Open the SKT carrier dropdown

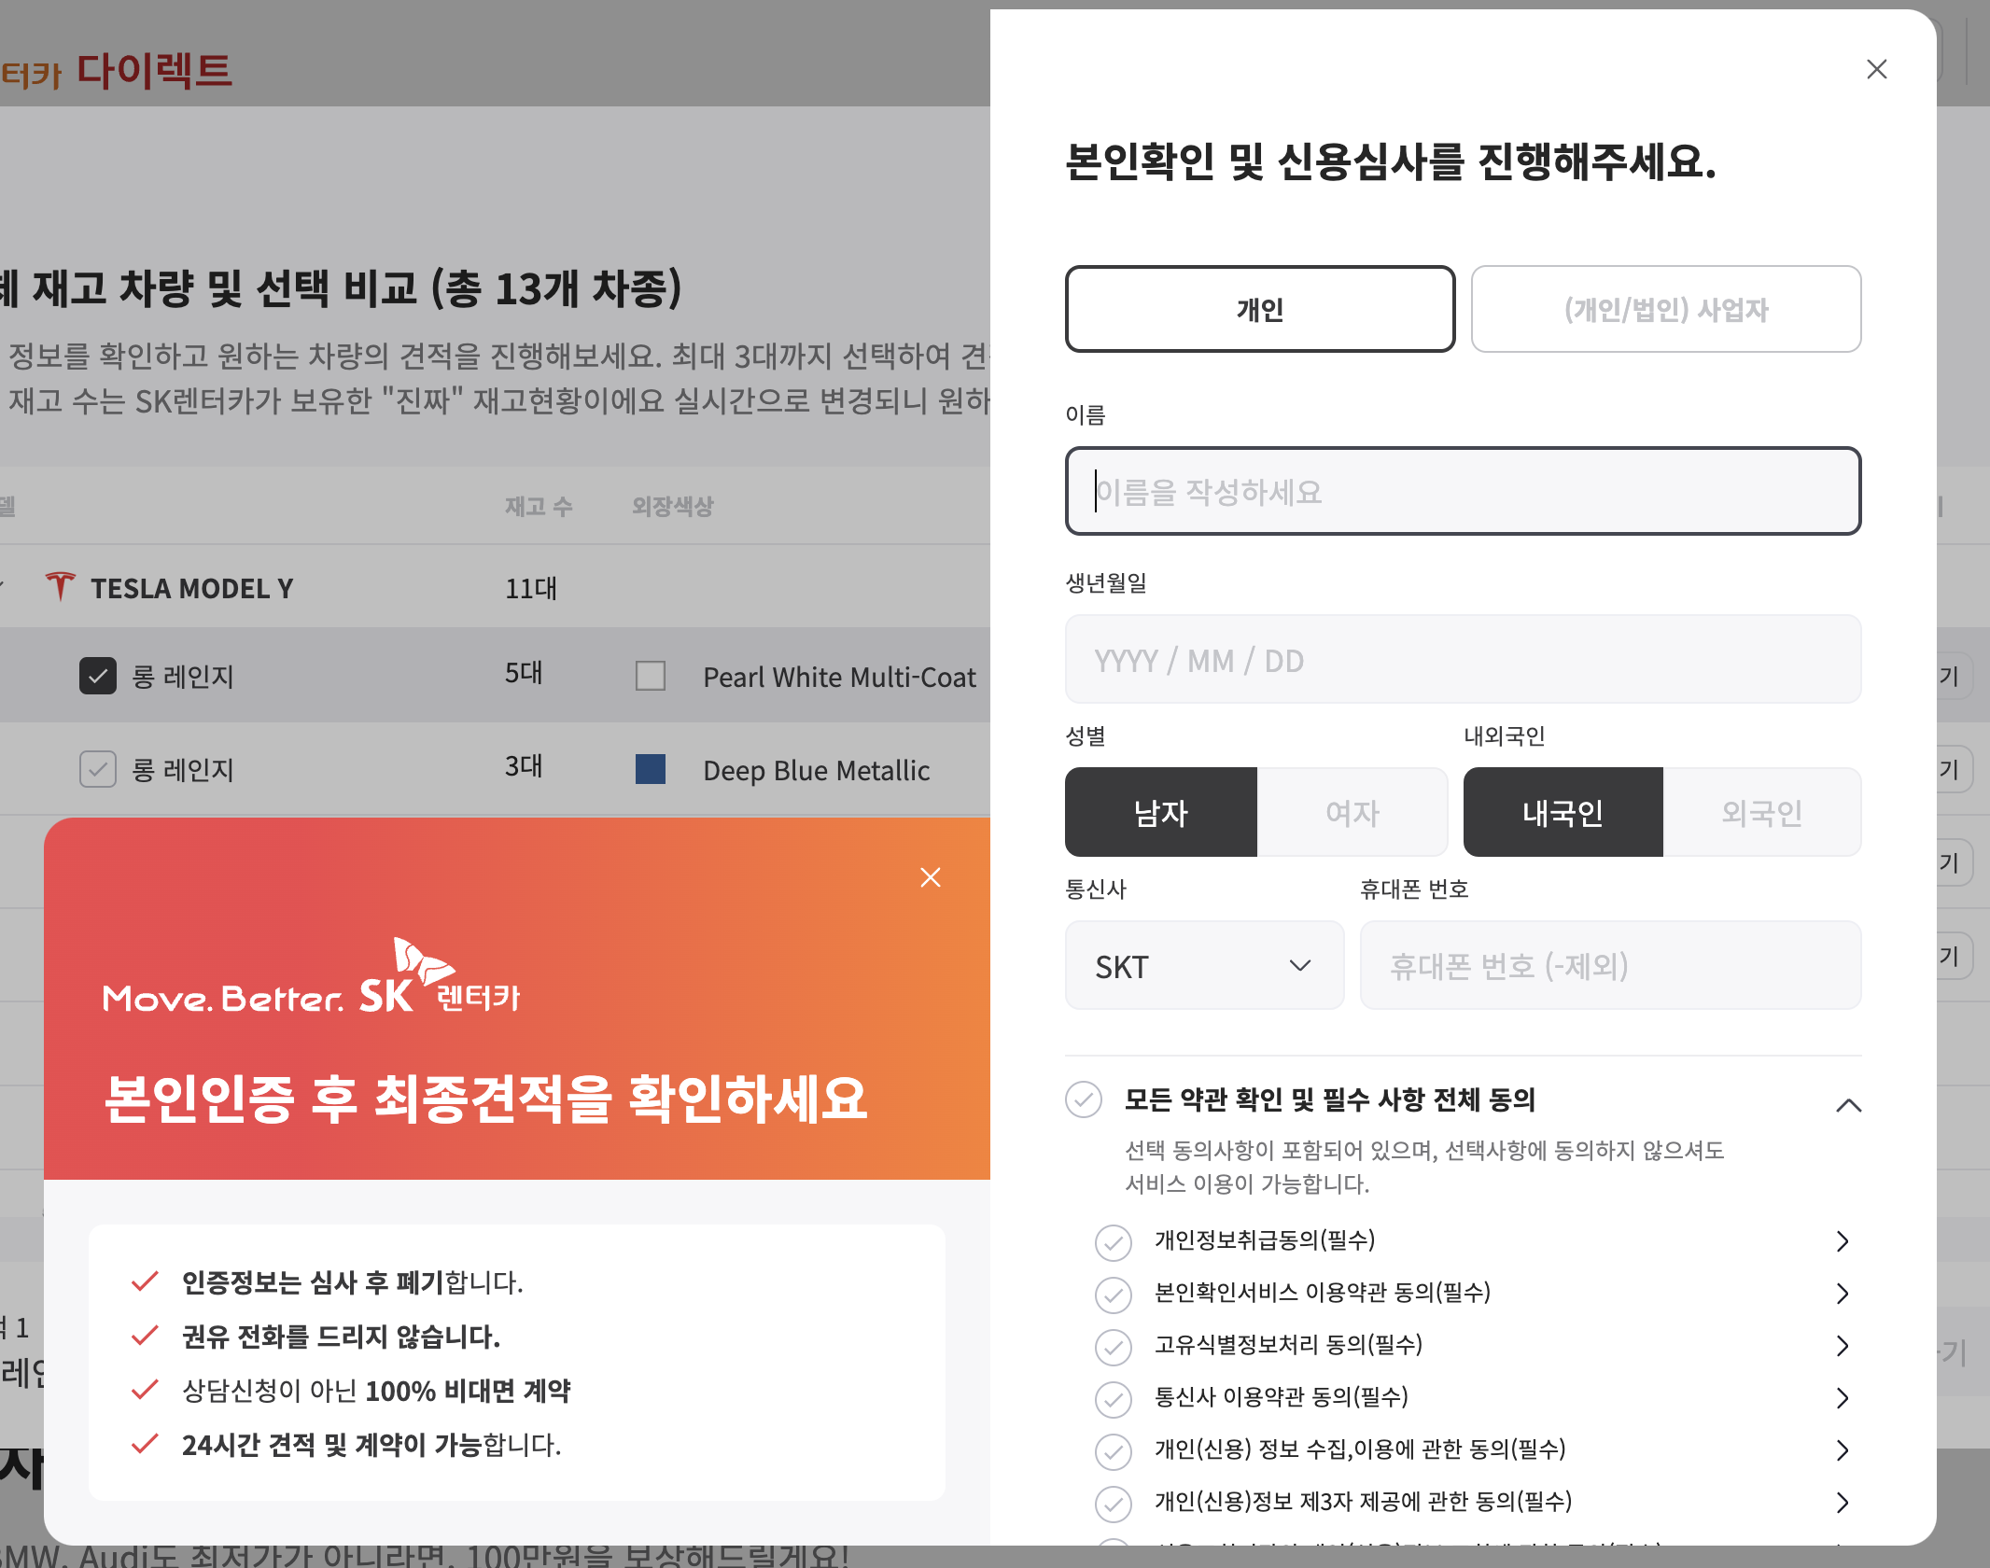pyautogui.click(x=1203, y=965)
